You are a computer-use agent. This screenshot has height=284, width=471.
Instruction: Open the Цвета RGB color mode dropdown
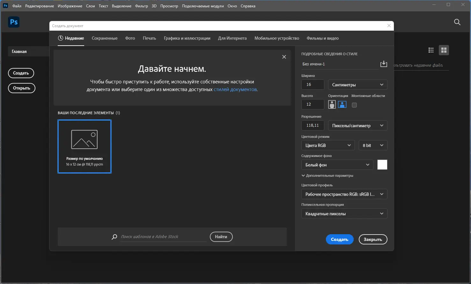tap(328, 145)
